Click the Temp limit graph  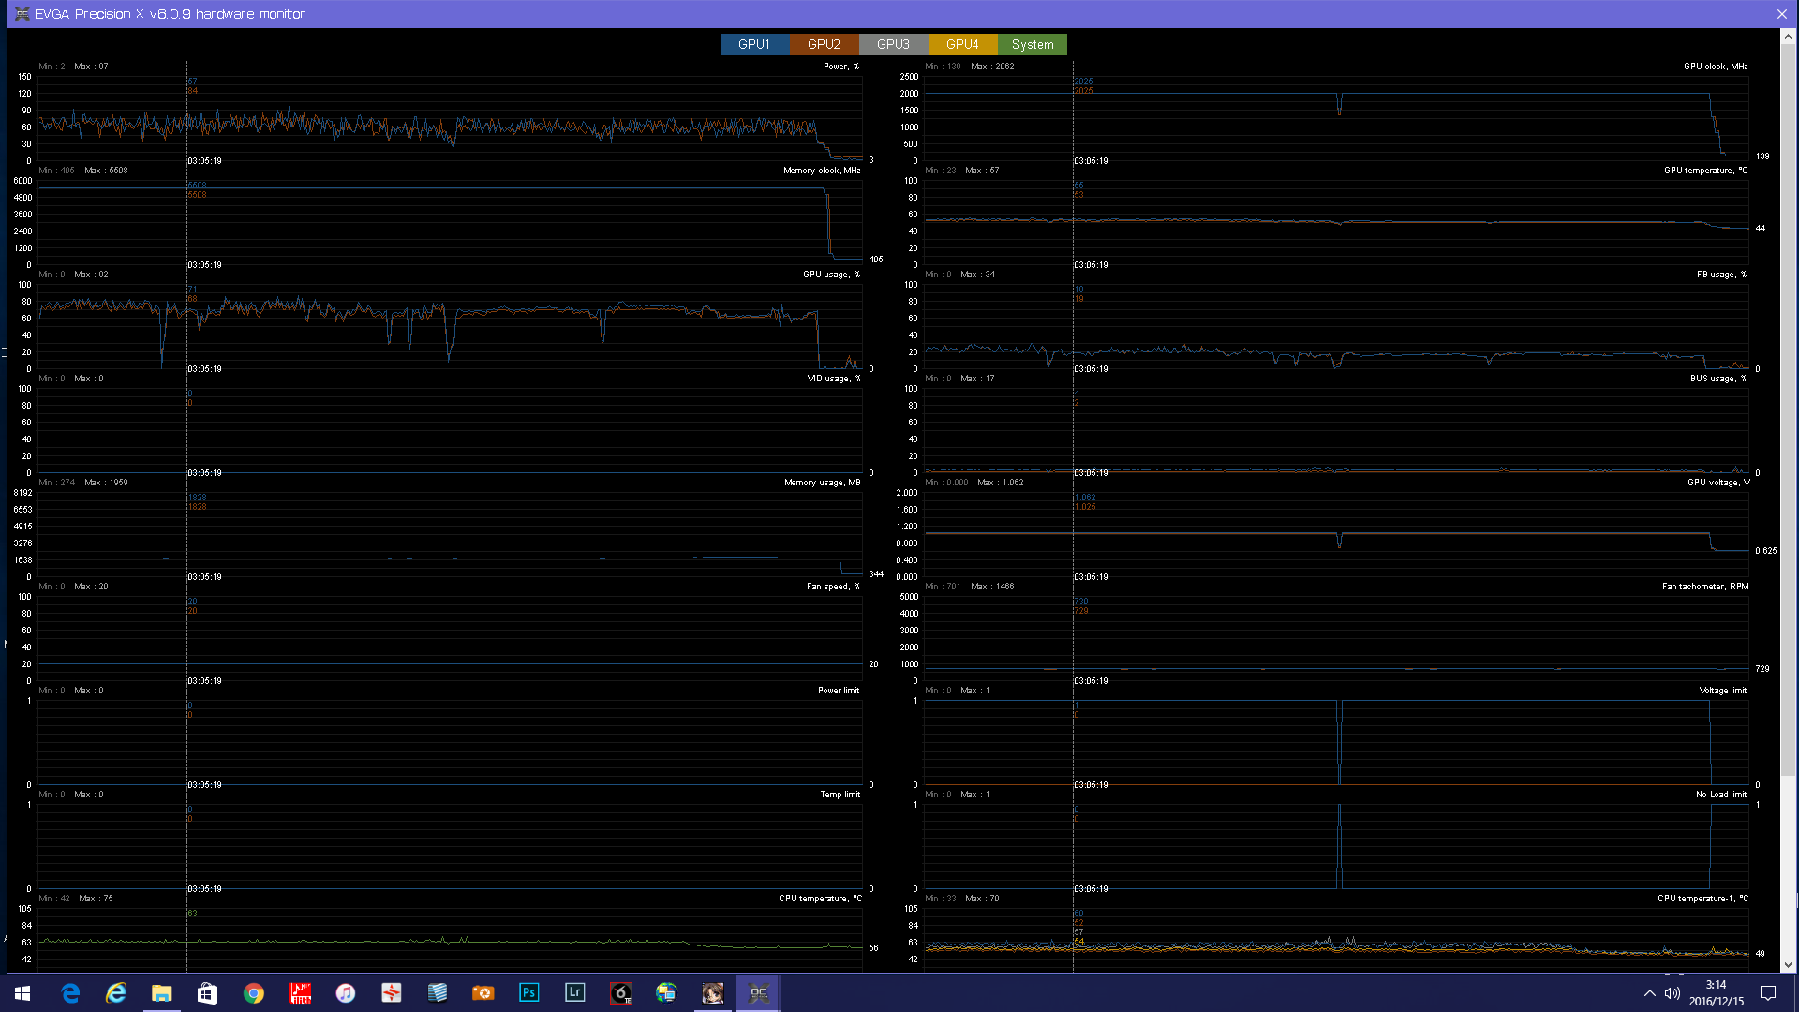tap(450, 847)
